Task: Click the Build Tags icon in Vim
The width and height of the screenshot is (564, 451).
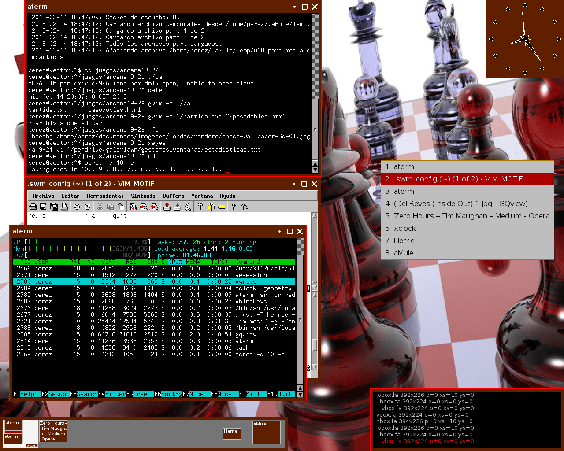Action: 211,207
